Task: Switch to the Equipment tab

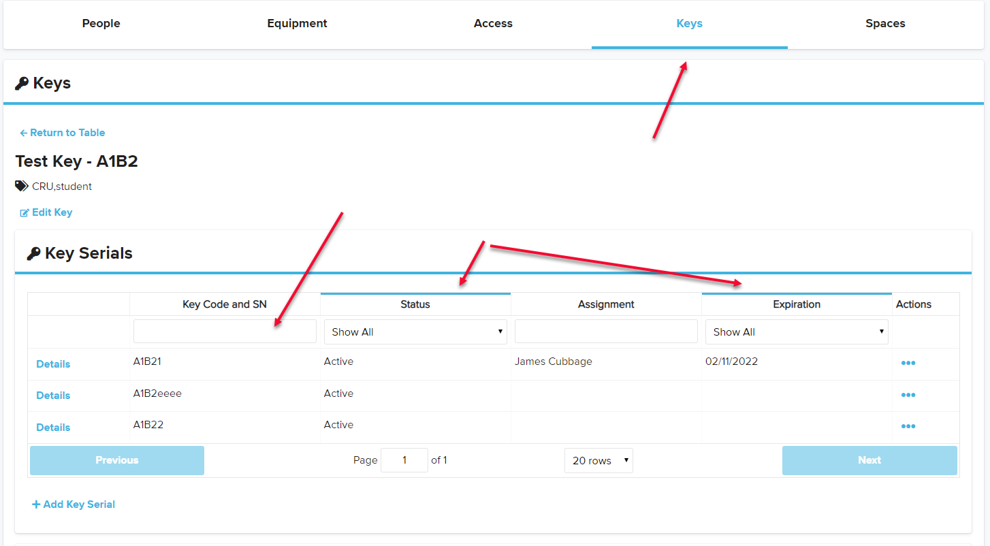Action: [x=297, y=24]
